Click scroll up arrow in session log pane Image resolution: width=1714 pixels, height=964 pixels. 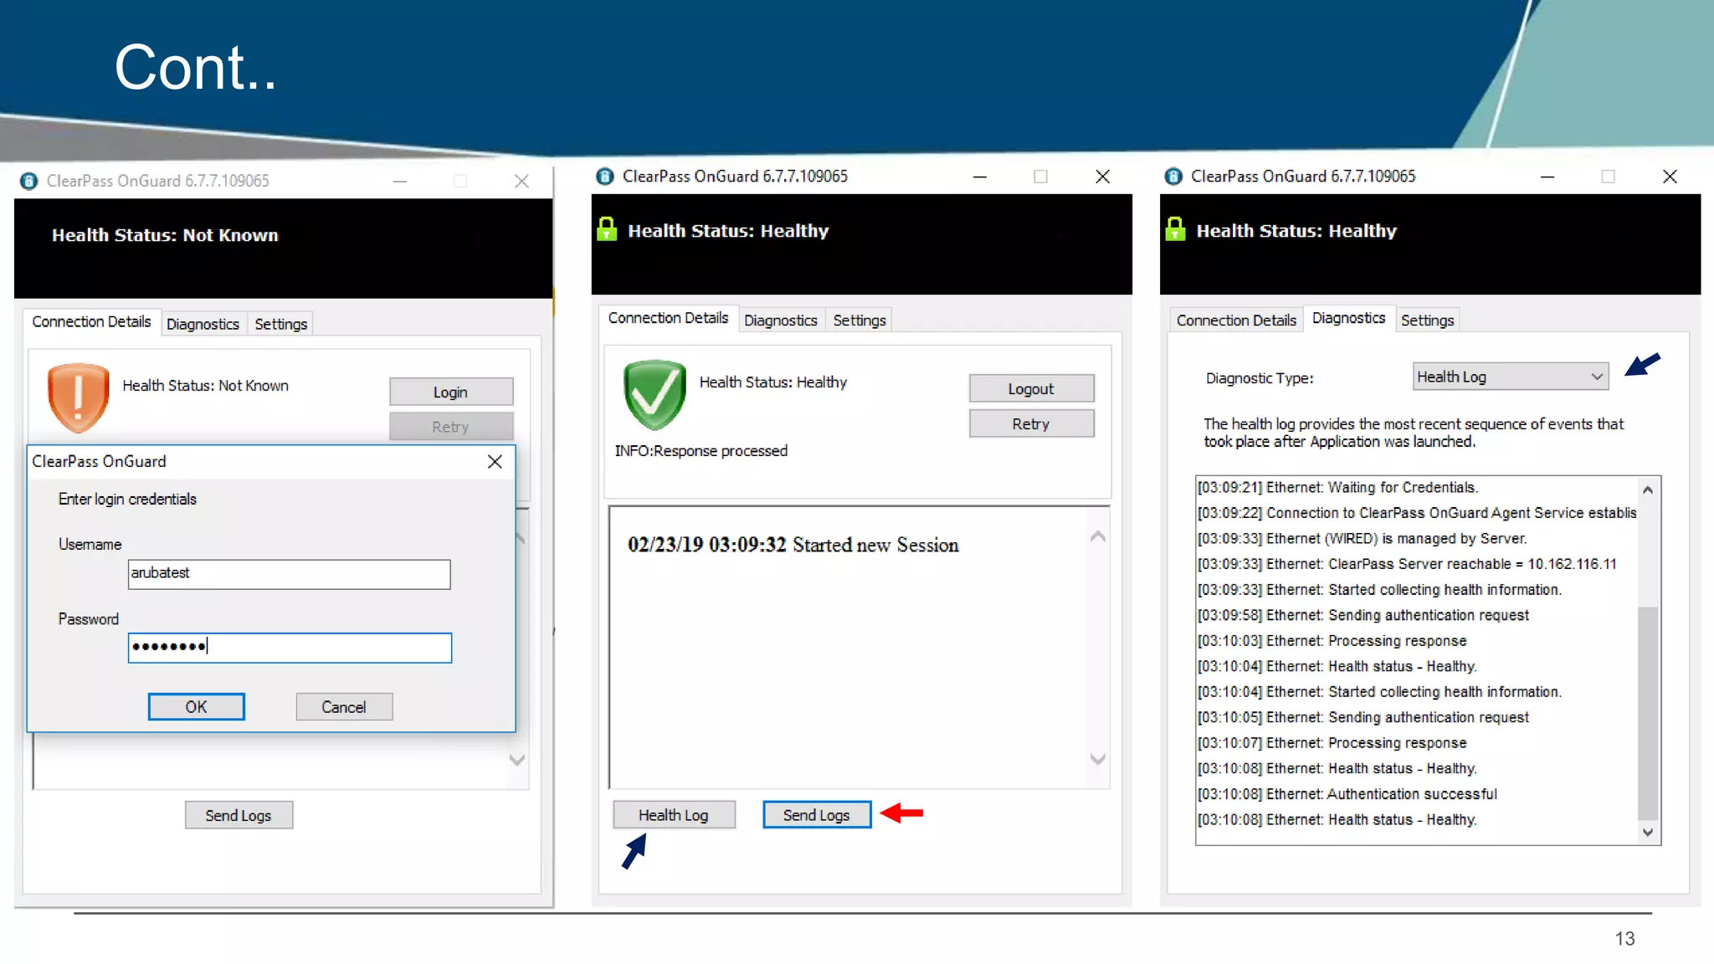coord(1099,536)
